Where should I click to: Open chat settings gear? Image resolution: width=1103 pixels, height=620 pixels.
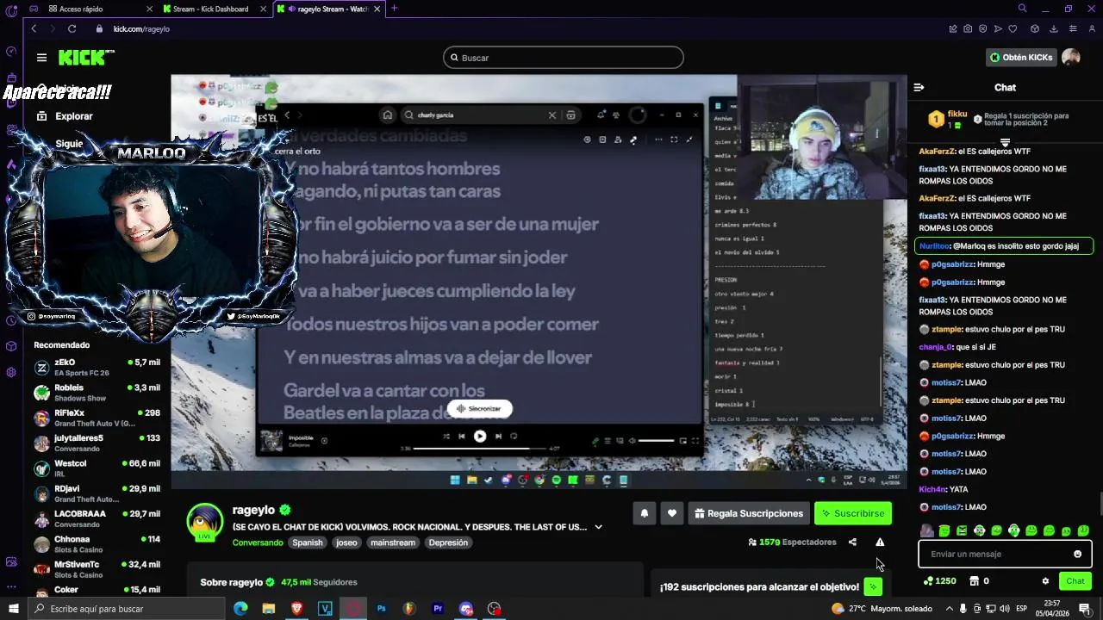click(1045, 581)
